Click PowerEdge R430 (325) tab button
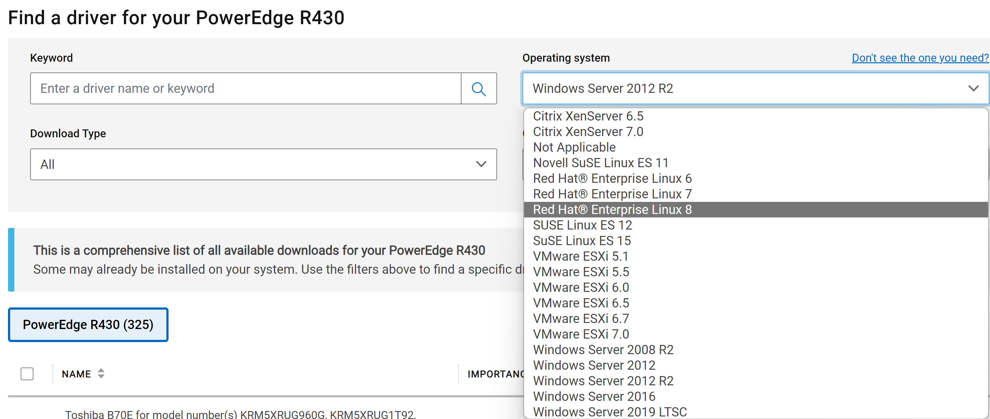 click(88, 325)
